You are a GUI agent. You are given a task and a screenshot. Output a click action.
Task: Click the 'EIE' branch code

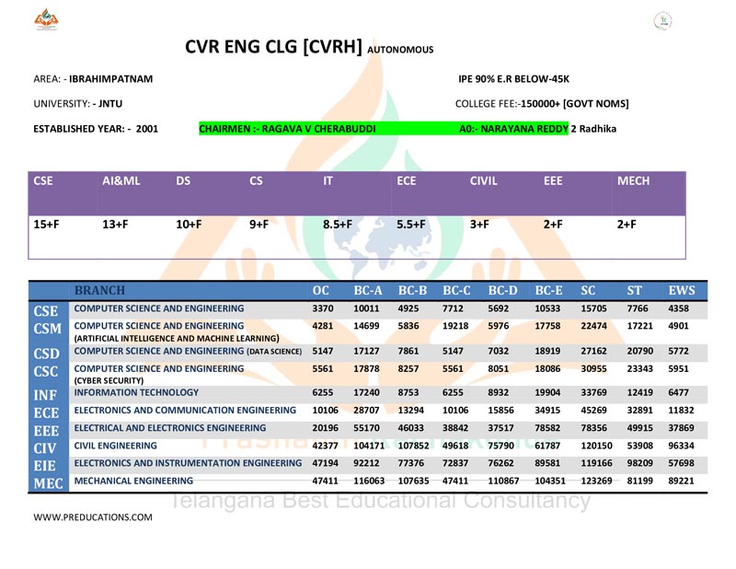click(x=44, y=466)
